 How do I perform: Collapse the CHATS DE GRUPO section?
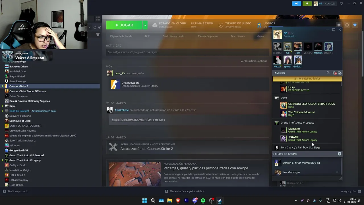pos(286,154)
